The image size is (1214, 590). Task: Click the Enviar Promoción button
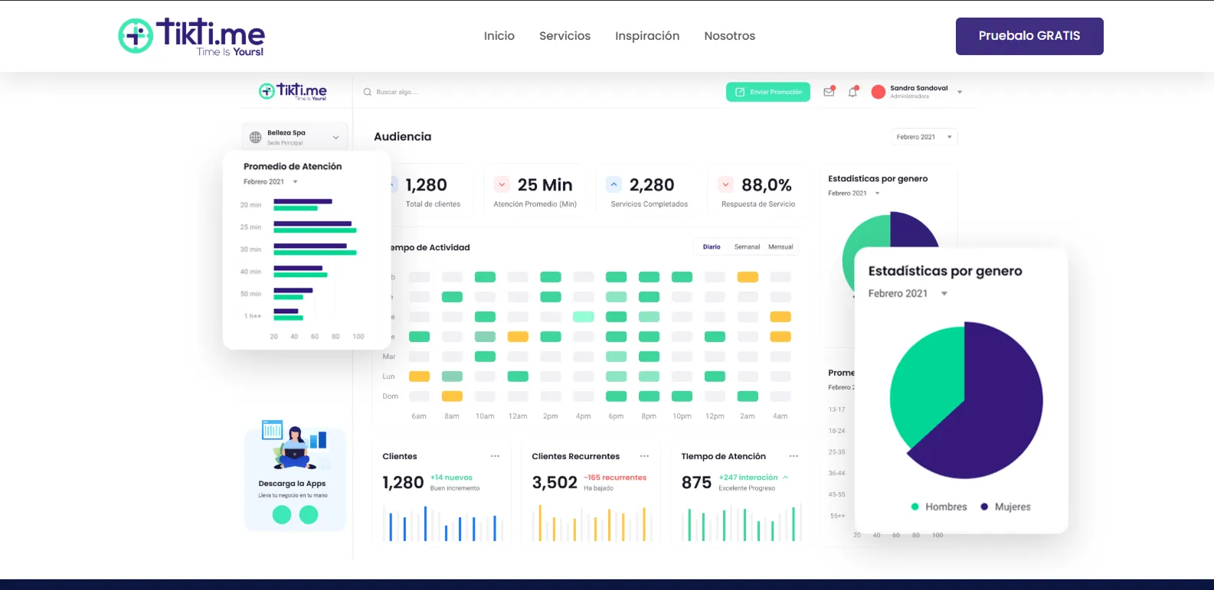(x=768, y=92)
